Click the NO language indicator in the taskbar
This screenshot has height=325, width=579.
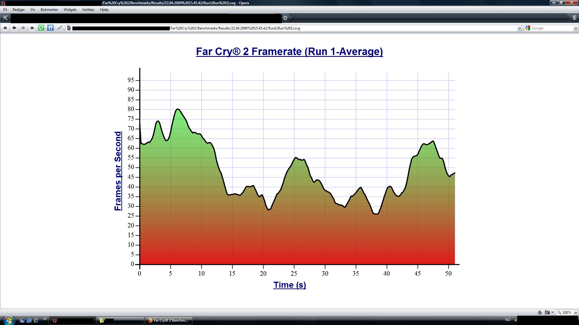pyautogui.click(x=508, y=320)
